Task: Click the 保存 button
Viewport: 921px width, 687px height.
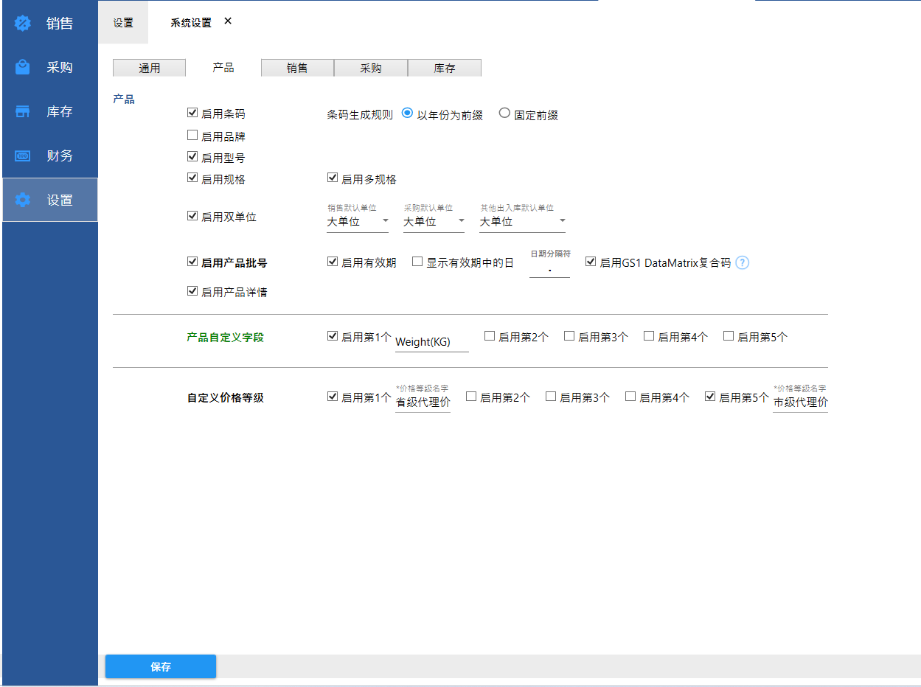Action: [x=161, y=666]
